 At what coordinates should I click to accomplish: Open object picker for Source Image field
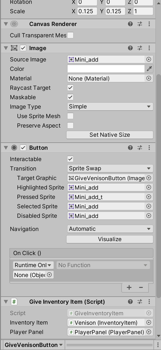149,59
